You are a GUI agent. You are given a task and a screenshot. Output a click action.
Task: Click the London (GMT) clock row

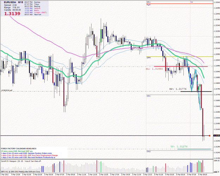[36, 12]
